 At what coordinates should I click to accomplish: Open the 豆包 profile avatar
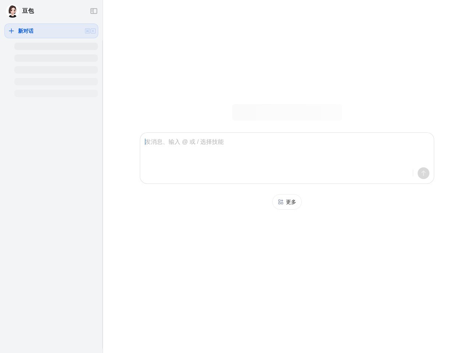click(13, 11)
